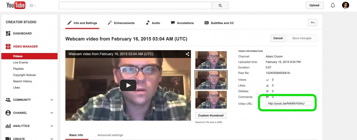Switch to Subtitles and CC tab

click(x=219, y=23)
